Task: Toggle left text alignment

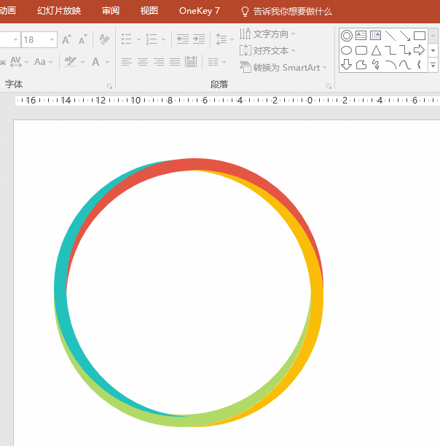Action: [127, 62]
